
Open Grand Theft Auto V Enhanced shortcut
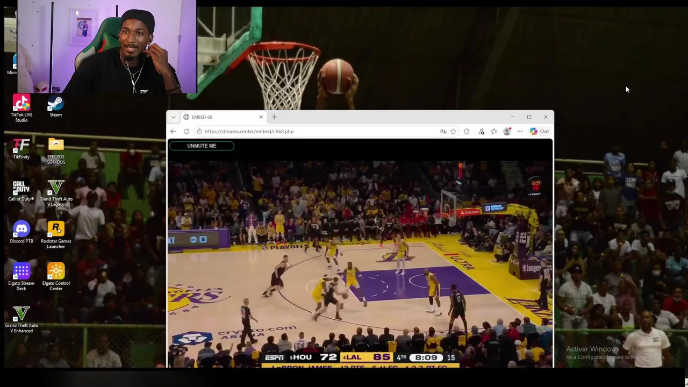coord(21,320)
